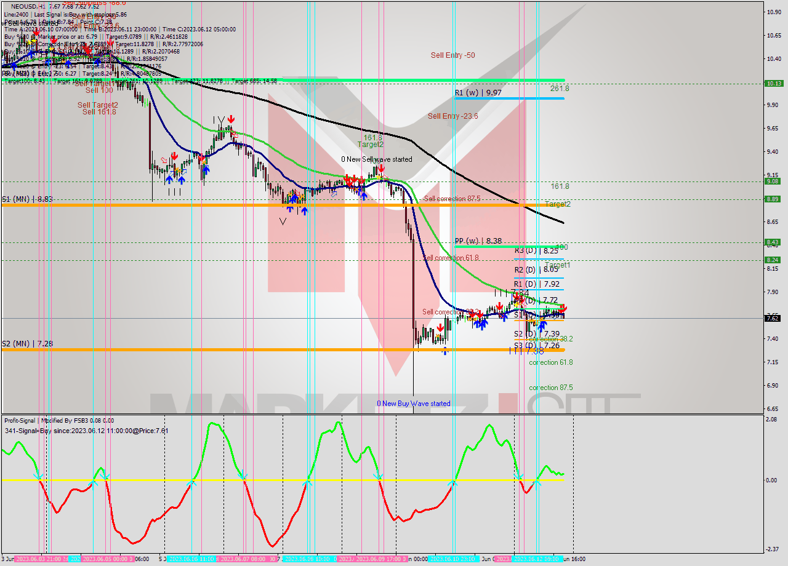
Task: Click the 2.08 indicator scale value
Action: click(x=773, y=419)
